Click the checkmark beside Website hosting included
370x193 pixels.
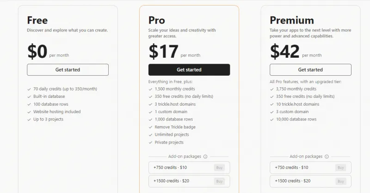tap(30, 112)
